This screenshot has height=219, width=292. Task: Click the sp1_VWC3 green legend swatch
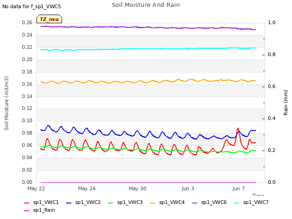pyautogui.click(x=110, y=203)
